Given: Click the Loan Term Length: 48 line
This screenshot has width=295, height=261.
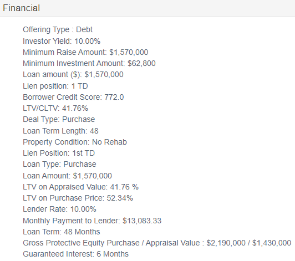Looking at the screenshot, I should (60, 131).
